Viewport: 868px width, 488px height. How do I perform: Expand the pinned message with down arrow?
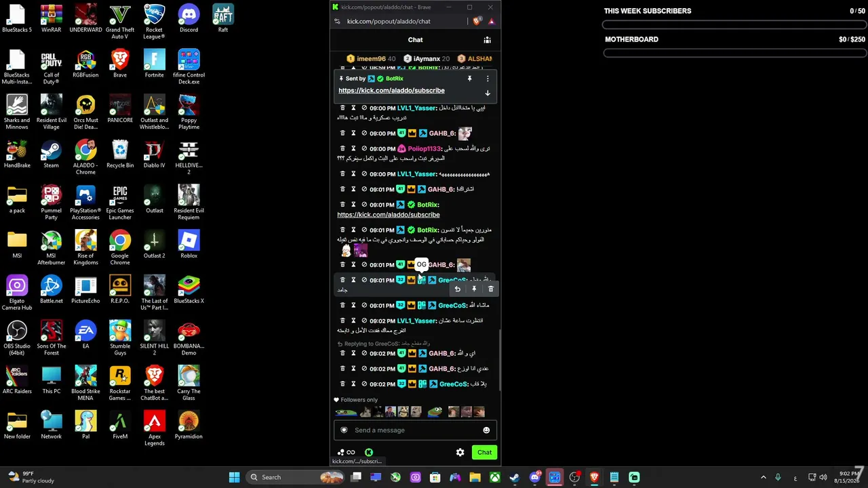(487, 93)
